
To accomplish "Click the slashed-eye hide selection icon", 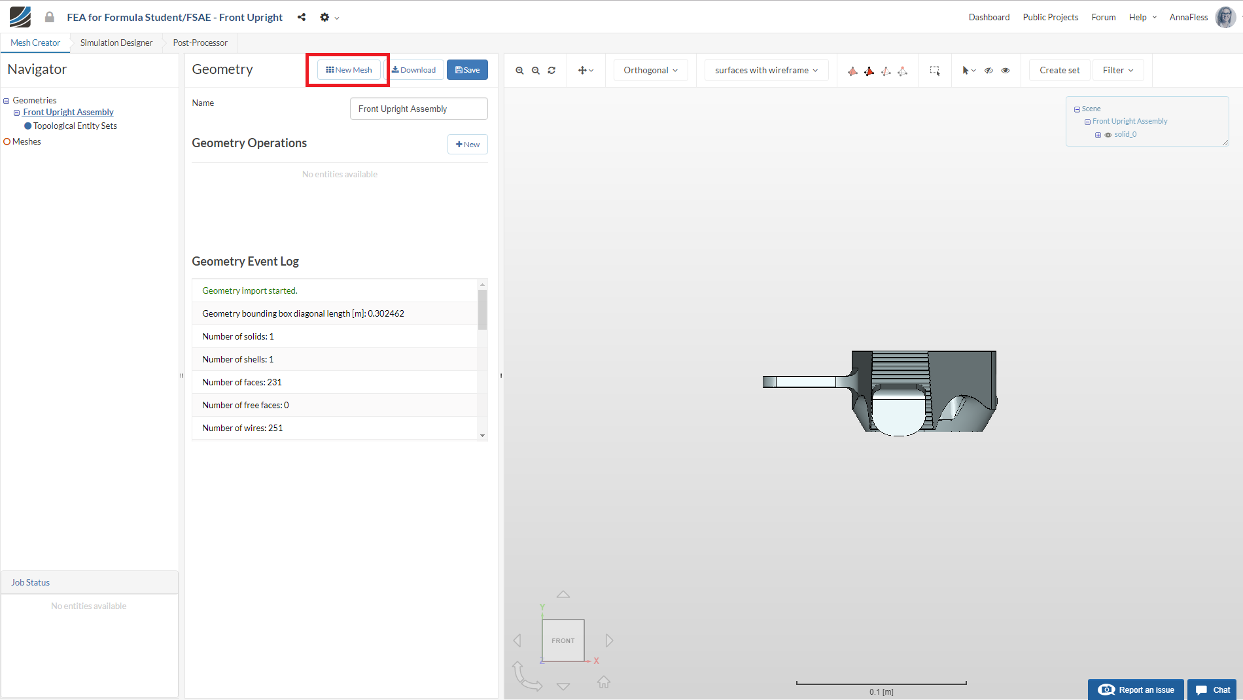I will point(989,71).
